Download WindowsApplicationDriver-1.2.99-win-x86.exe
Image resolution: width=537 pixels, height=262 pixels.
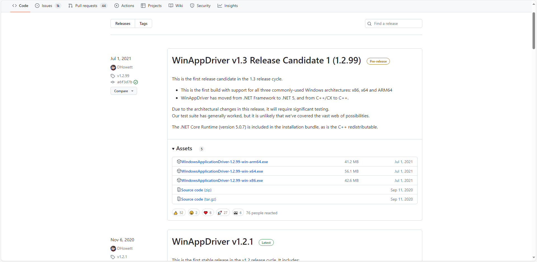click(222, 180)
